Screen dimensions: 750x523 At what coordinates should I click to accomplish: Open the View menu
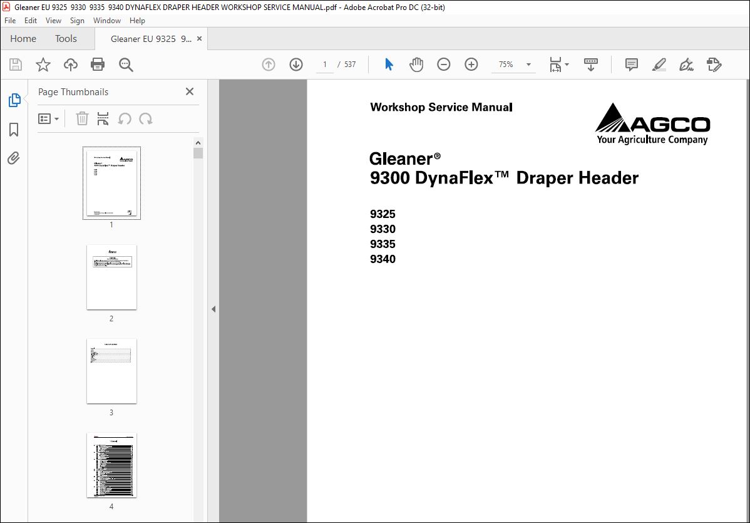pos(53,21)
